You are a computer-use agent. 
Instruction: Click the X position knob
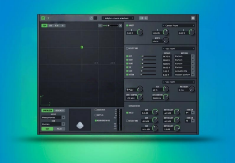tap(140, 32)
